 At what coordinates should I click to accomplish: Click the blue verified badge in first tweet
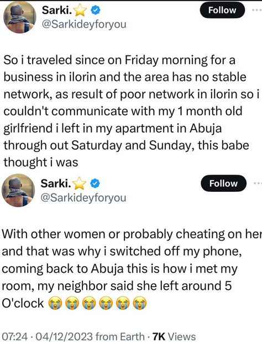96,10
